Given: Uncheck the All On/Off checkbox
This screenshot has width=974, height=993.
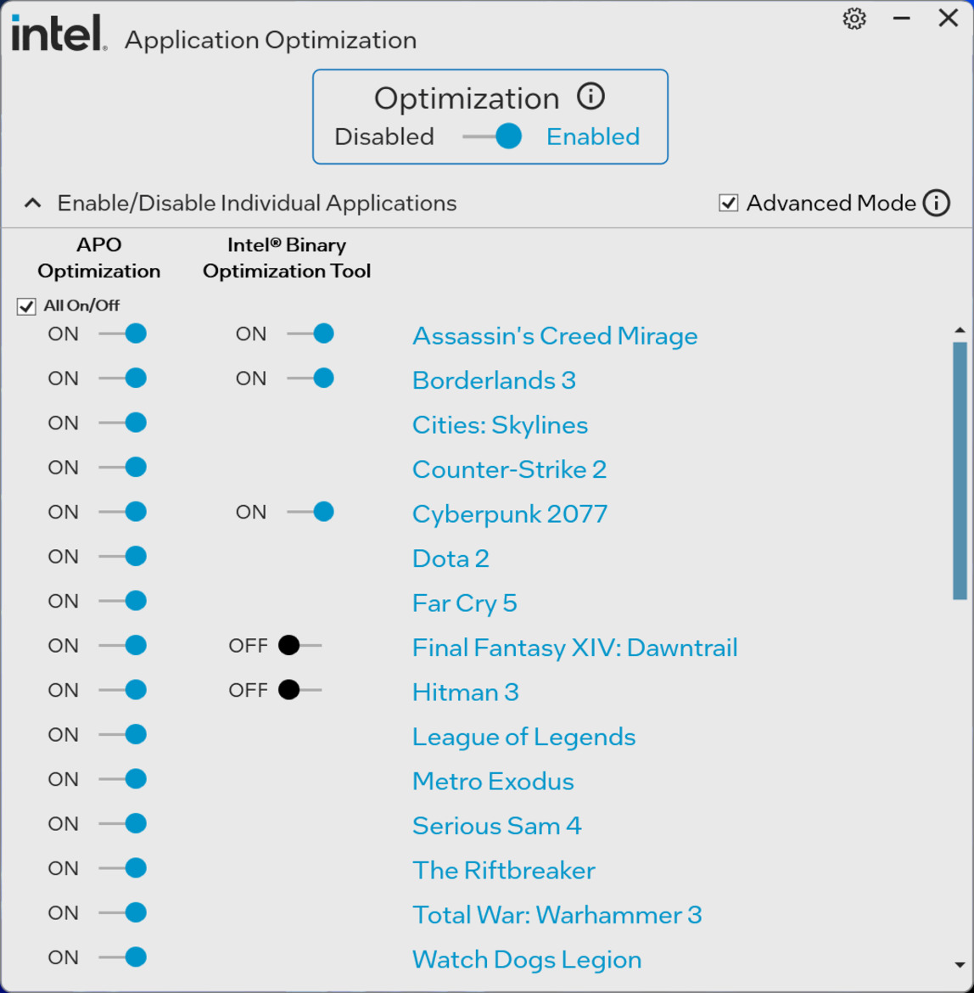Looking at the screenshot, I should pyautogui.click(x=25, y=307).
